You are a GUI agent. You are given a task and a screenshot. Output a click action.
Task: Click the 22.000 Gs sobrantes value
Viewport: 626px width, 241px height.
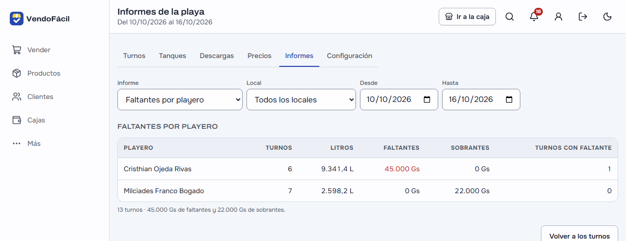pos(472,191)
